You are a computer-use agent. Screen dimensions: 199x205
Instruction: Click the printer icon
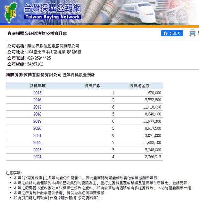pyautogui.click(x=192, y=33)
